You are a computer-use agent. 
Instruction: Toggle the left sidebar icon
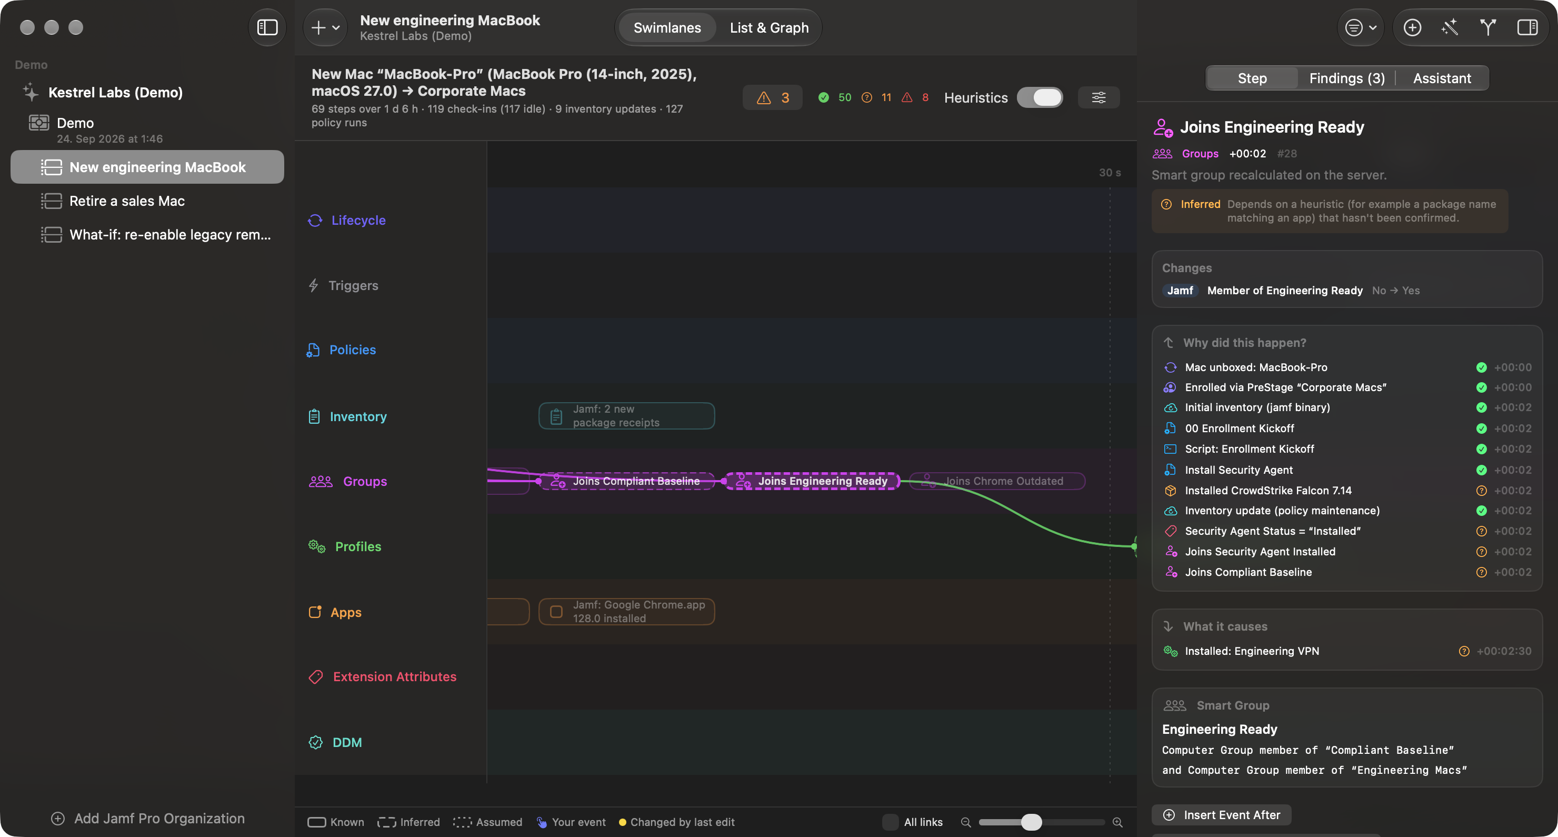point(267,27)
